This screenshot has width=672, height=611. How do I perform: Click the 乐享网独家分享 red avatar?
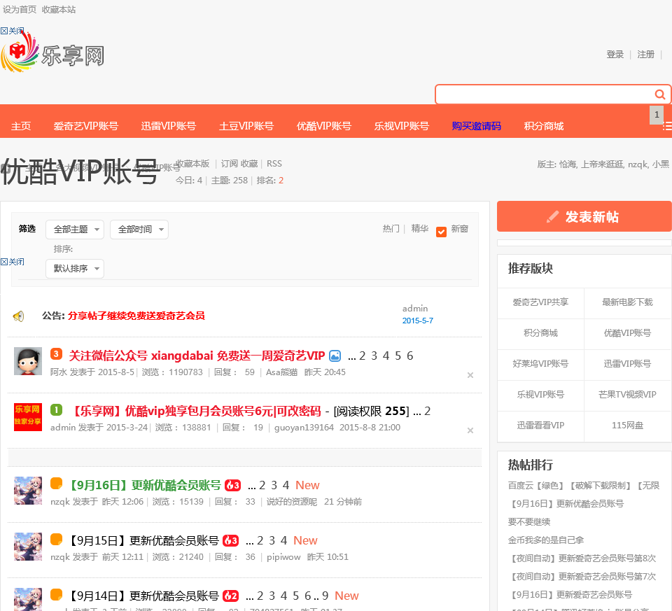(28, 417)
